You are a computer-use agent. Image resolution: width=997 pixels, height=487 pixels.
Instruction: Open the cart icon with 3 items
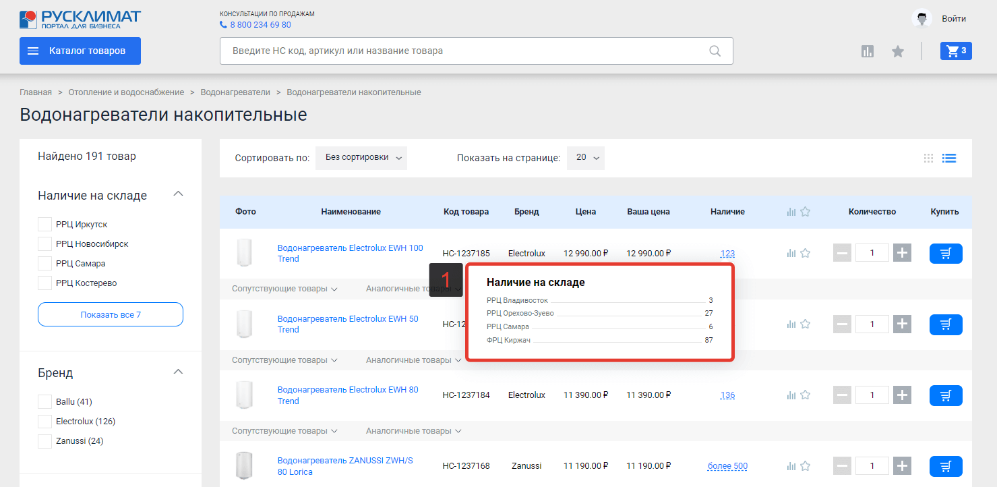[x=956, y=51]
